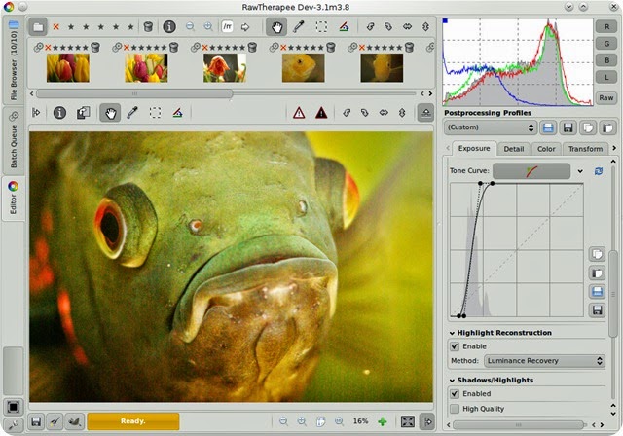Open Batch Queue side tab

click(x=13, y=141)
